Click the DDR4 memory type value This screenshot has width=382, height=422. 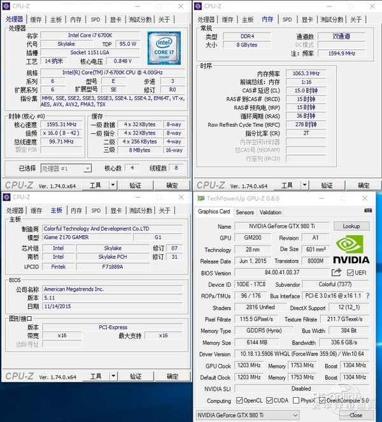click(247, 36)
